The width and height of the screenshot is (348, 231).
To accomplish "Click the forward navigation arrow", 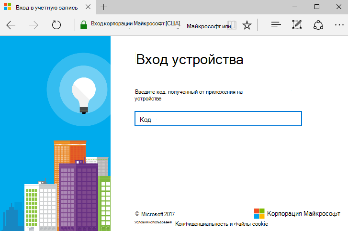I will click(34, 25).
